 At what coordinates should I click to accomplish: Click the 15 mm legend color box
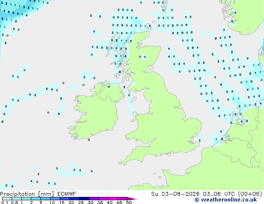65,199
